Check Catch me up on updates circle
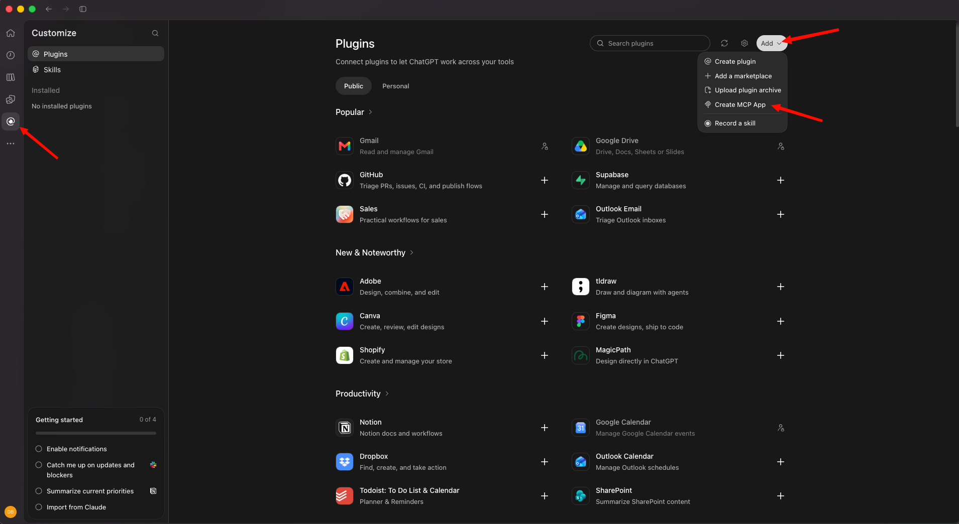Image resolution: width=959 pixels, height=524 pixels. [39, 465]
